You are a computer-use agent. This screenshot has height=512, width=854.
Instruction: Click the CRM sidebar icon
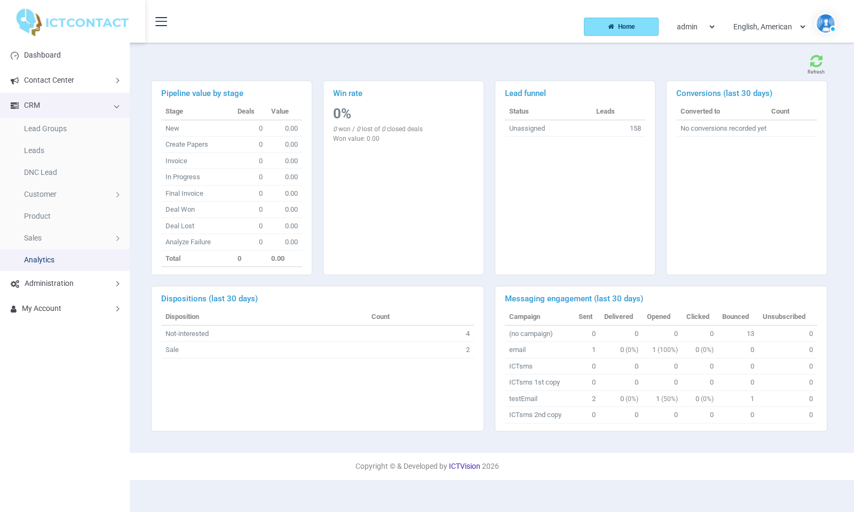tap(14, 106)
